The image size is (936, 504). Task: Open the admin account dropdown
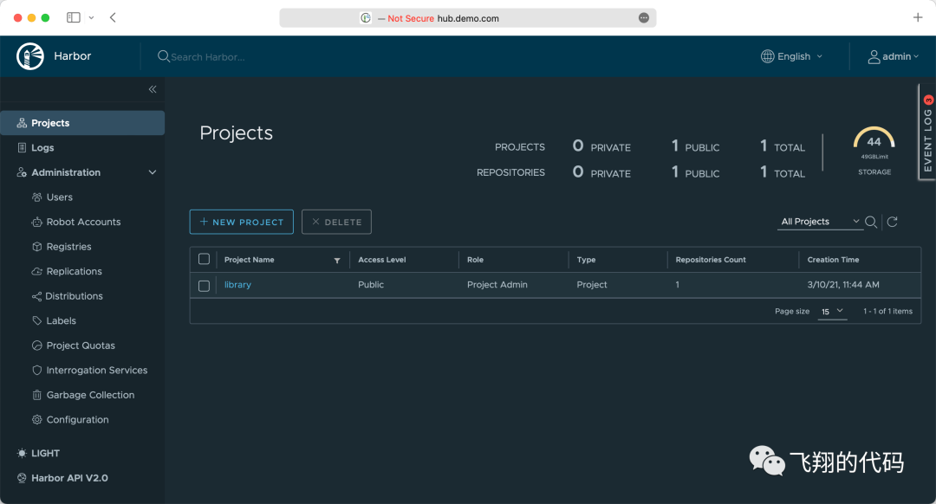pyautogui.click(x=893, y=56)
